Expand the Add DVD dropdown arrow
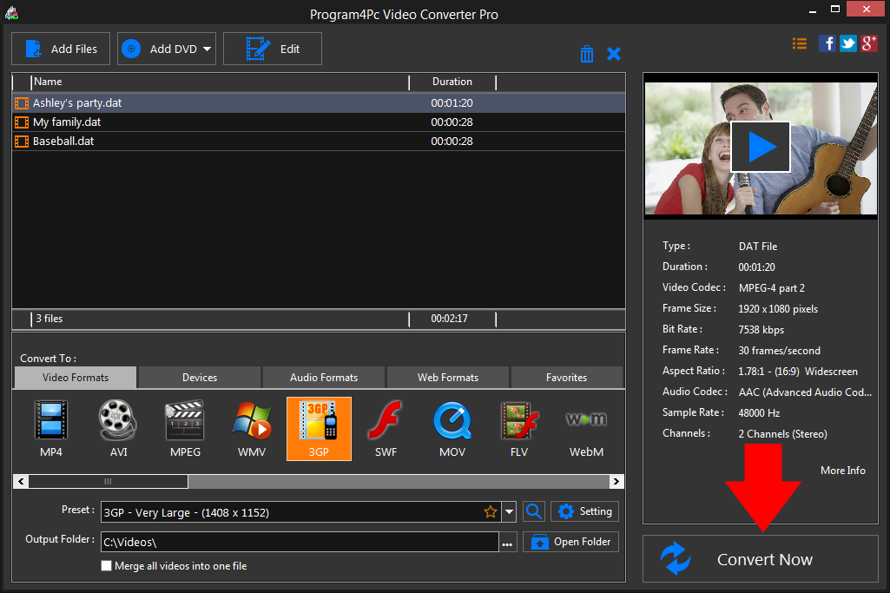 pyautogui.click(x=208, y=49)
